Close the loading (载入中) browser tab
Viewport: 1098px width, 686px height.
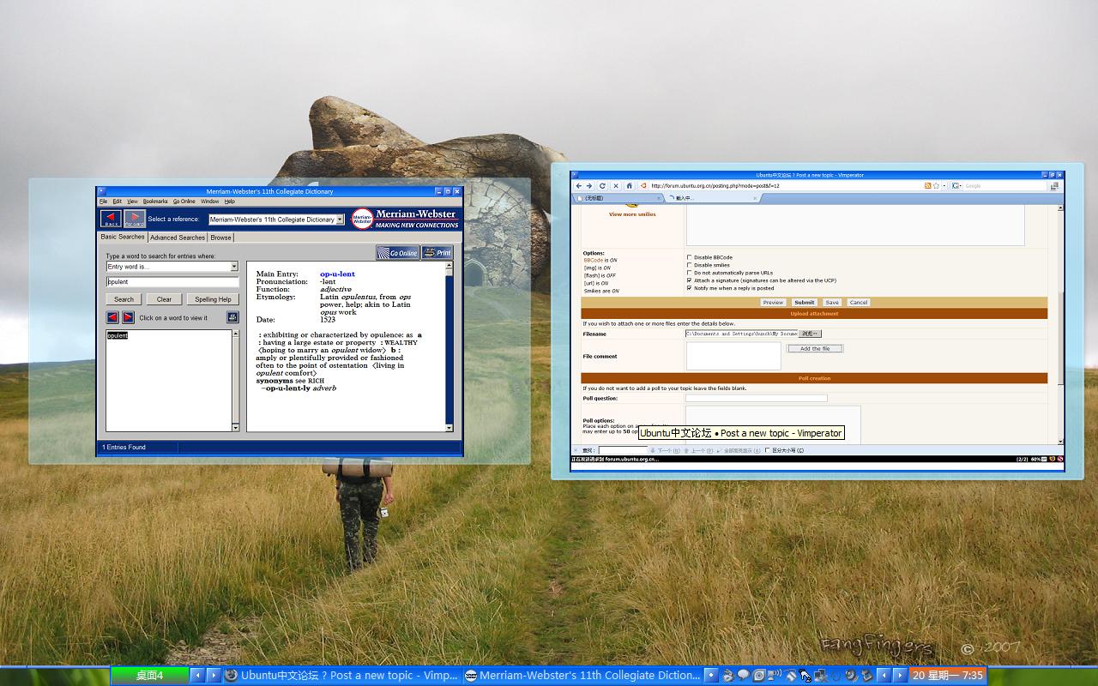[756, 198]
